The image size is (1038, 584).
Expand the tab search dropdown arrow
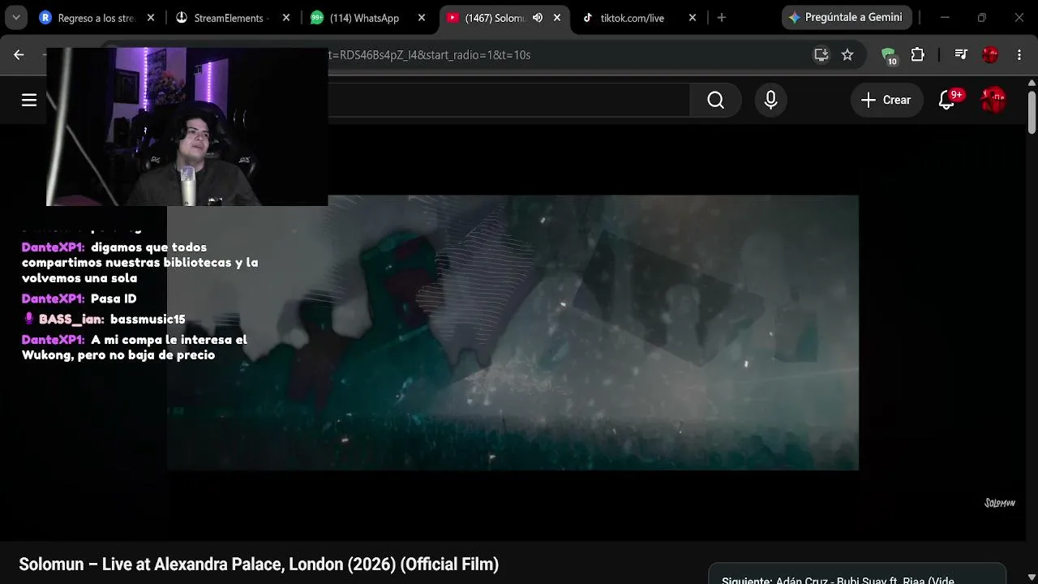(15, 18)
